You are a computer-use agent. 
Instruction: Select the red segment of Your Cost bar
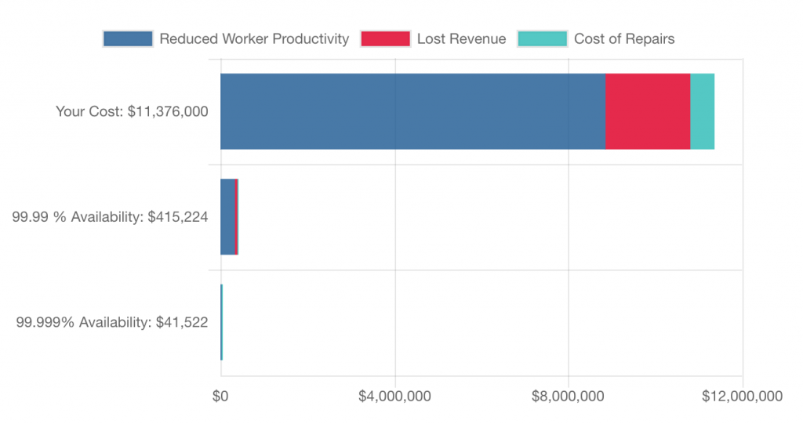[647, 111]
